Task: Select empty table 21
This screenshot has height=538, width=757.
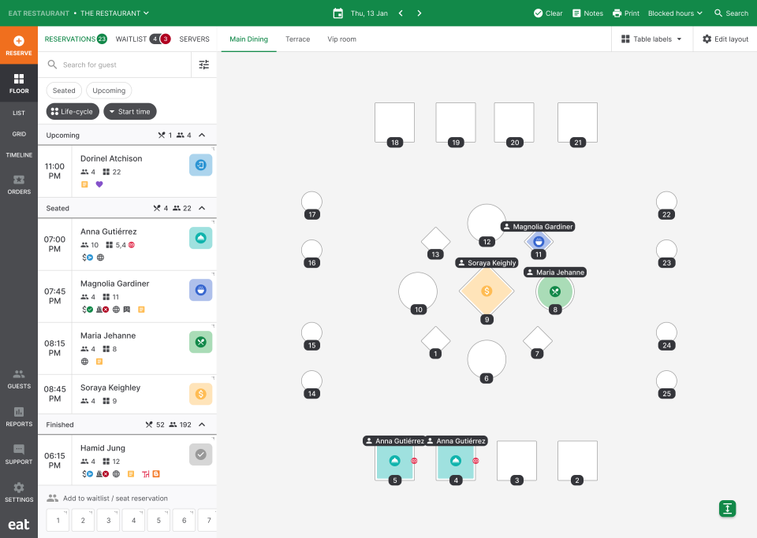Action: pyautogui.click(x=577, y=122)
